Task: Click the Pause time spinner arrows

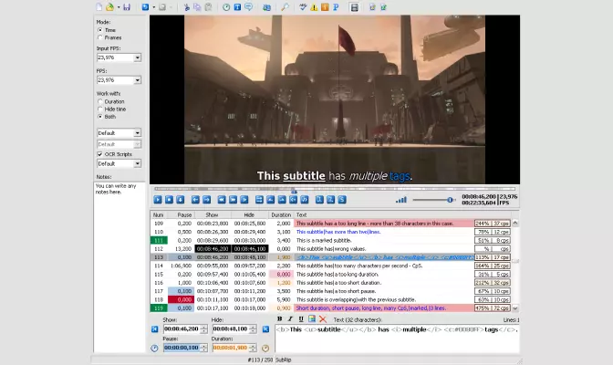Action: (204, 348)
